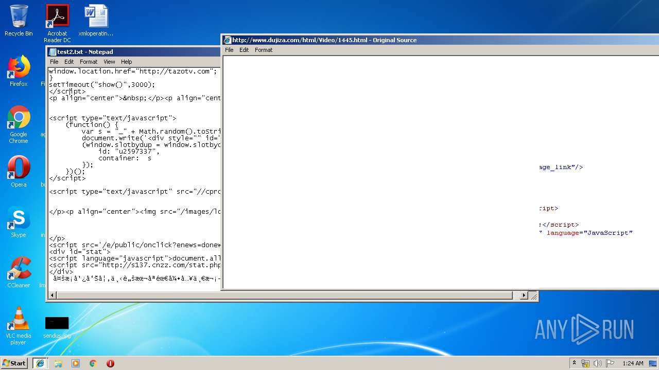Click the setTimeout line in Notepad

pyautogui.click(x=102, y=85)
